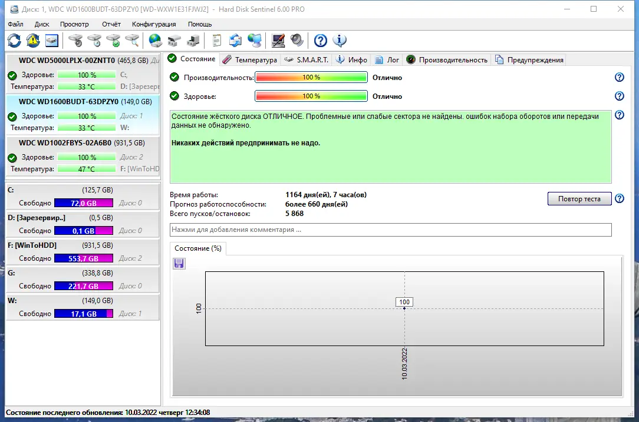The image size is (639, 422).
Task: Open the Конфигурация menu
Action: tap(153, 24)
